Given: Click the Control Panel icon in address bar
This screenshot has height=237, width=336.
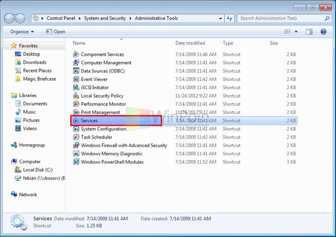Looking at the screenshot, I should click(x=36, y=18).
